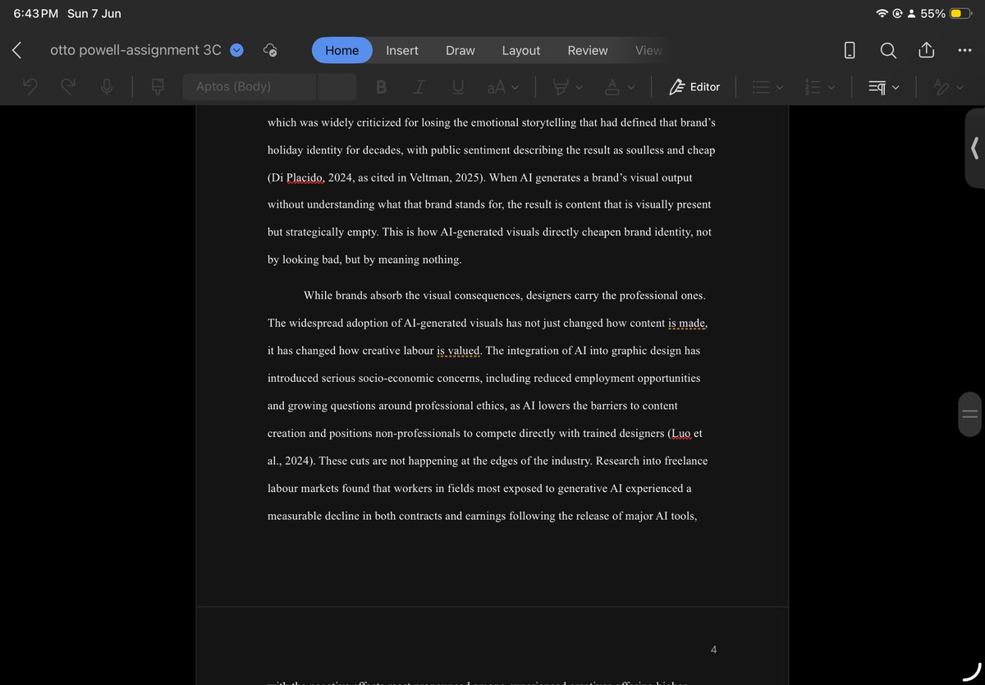985x685 pixels.
Task: Apply numbered list formatting
Action: click(813, 86)
